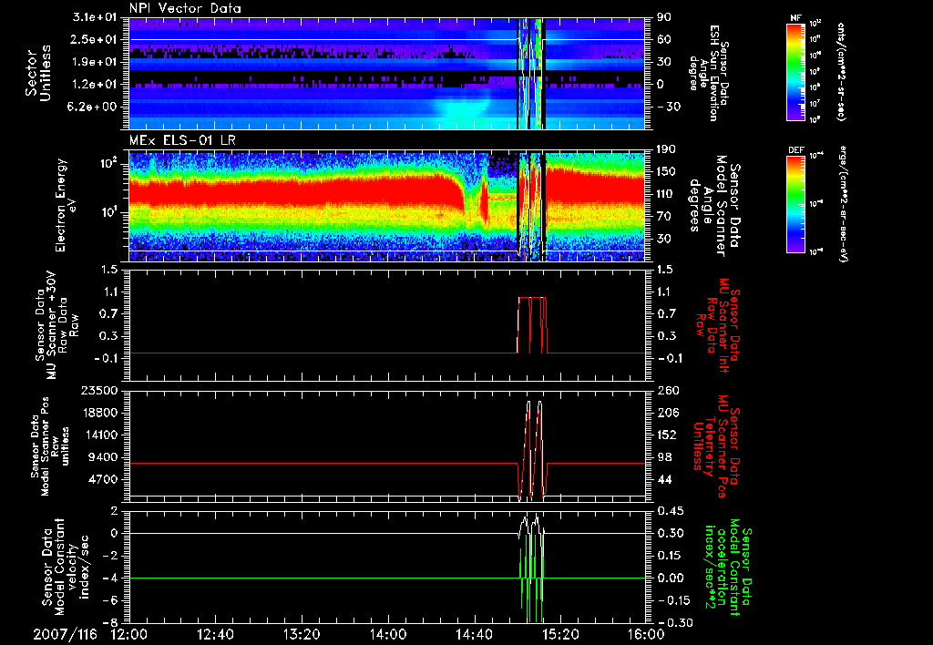933x645 pixels.
Task: Click the 2.5e+01 sector tick value
Action: (x=95, y=39)
